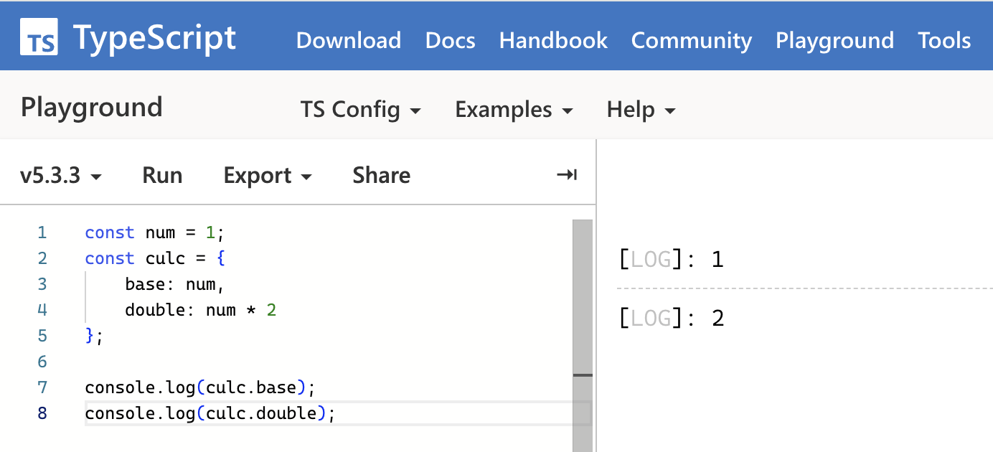Screen dimensions: 993x452
Task: Place cursor in 'const num = 1;' line
Action: click(155, 232)
